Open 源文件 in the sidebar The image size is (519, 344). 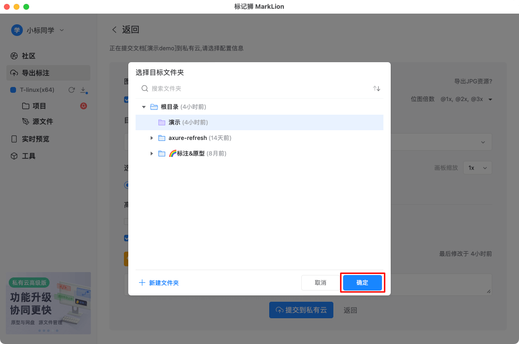tap(42, 121)
